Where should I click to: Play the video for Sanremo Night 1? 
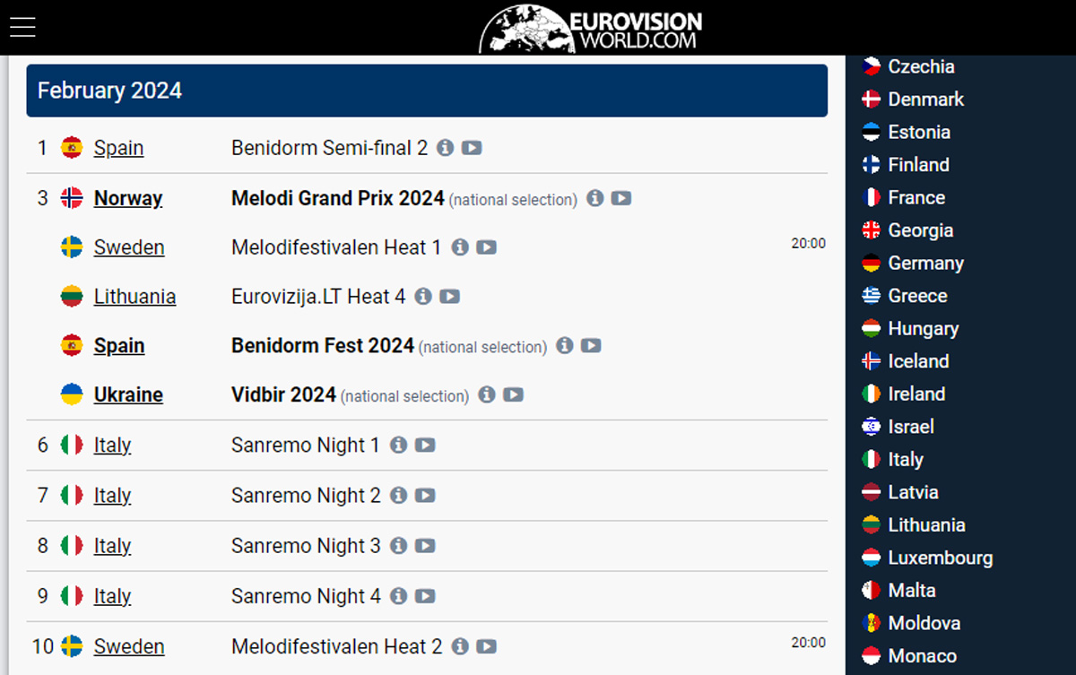pos(425,445)
